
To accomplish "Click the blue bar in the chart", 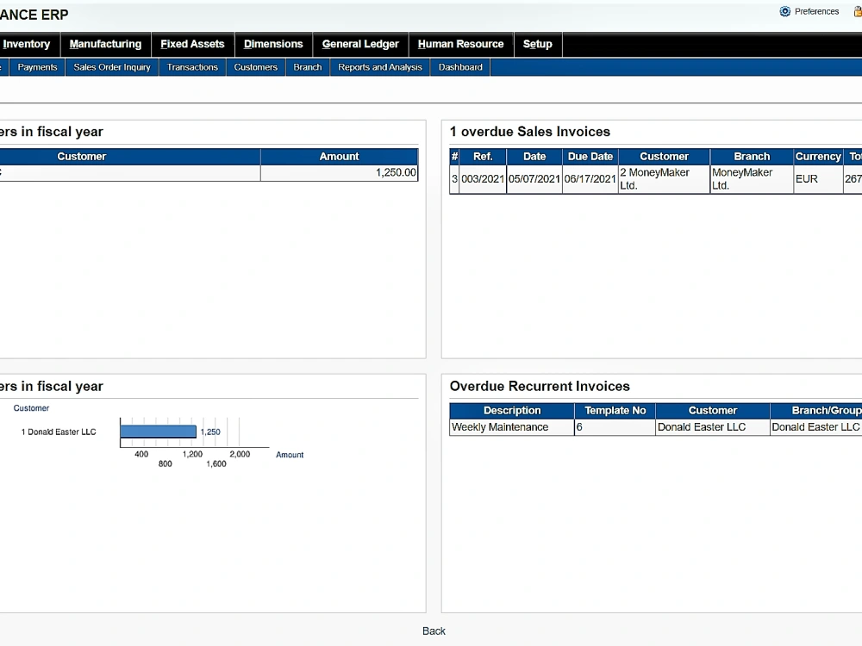I will click(x=159, y=432).
